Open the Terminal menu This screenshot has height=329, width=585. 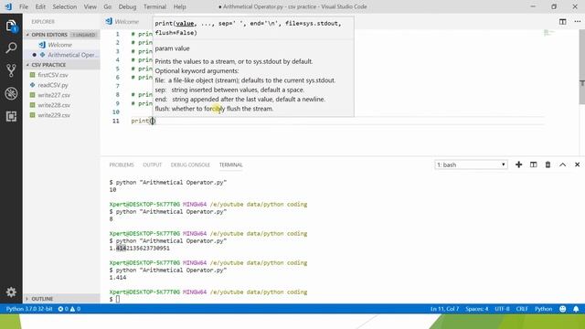(154, 6)
